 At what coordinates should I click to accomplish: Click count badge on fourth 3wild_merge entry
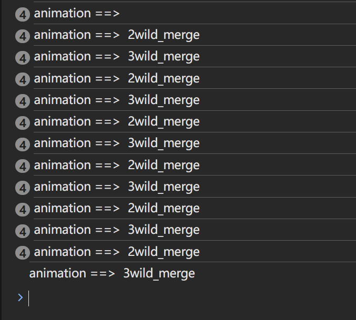click(23, 188)
